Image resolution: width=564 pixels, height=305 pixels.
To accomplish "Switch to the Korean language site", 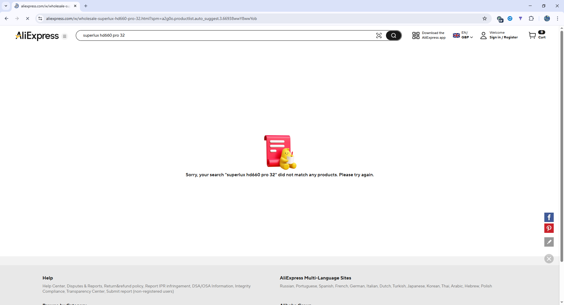I will [x=433, y=286].
